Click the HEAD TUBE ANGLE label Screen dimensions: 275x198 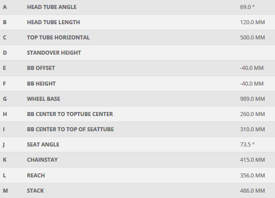click(52, 7)
